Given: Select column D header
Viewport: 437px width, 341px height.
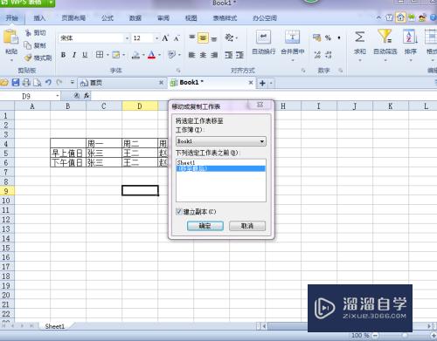Looking at the screenshot, I should coord(140,106).
